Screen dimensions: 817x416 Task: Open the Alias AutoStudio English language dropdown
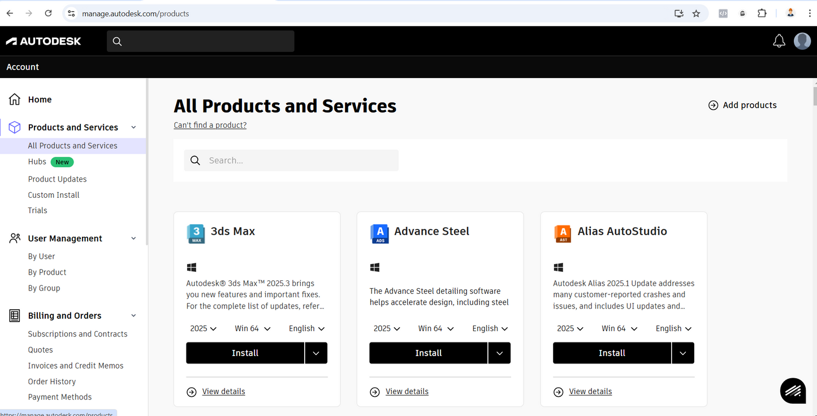pyautogui.click(x=674, y=328)
